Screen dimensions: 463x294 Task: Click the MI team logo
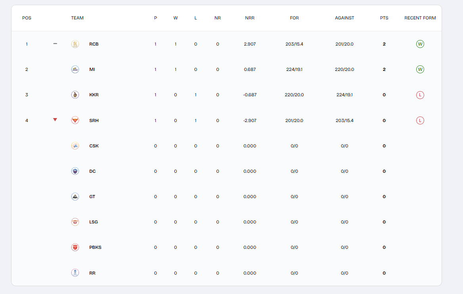click(75, 69)
